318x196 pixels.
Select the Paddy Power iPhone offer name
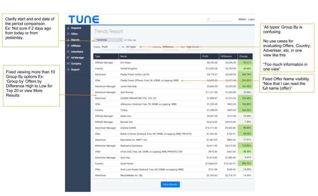click(149, 80)
